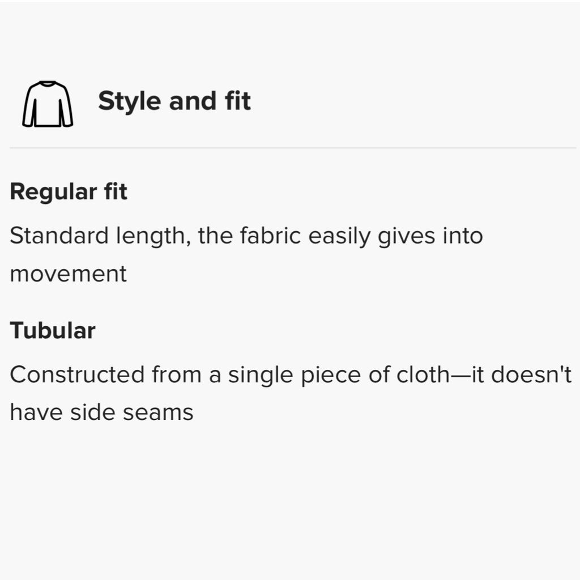Click the word 'Regular' in the subheading
Screen dimensions: 580x580
53,193
